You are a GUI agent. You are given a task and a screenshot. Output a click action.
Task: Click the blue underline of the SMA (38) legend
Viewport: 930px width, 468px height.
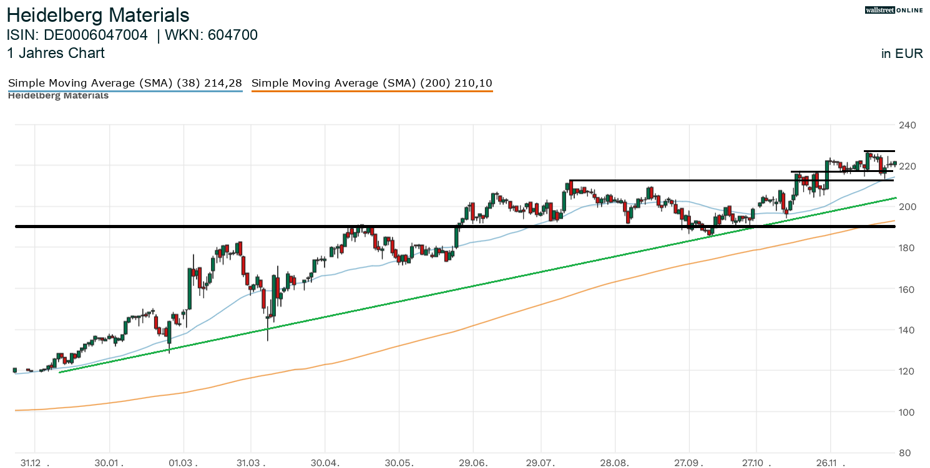(125, 91)
